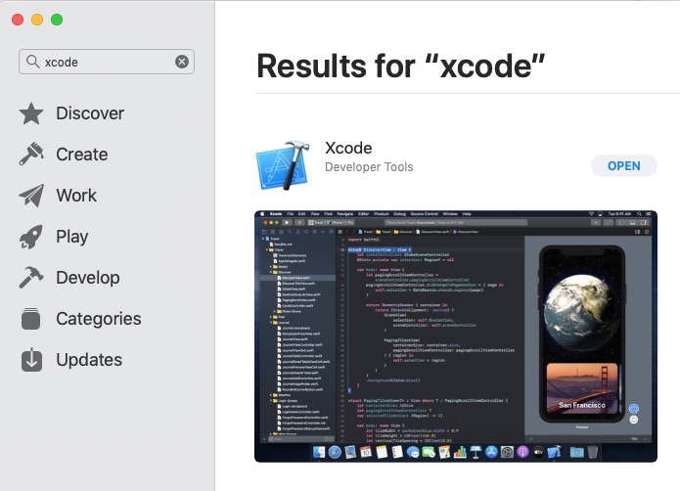This screenshot has height=491, width=680.
Task: Click the Create paintbrush icon
Action: click(31, 154)
